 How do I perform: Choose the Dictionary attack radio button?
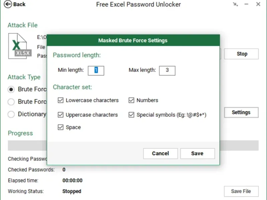11,114
